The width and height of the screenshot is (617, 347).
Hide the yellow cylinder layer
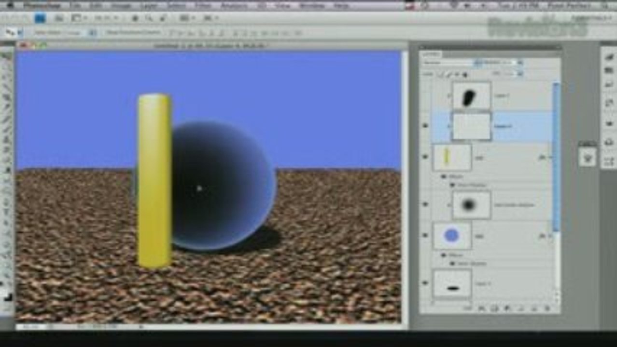tap(425, 157)
